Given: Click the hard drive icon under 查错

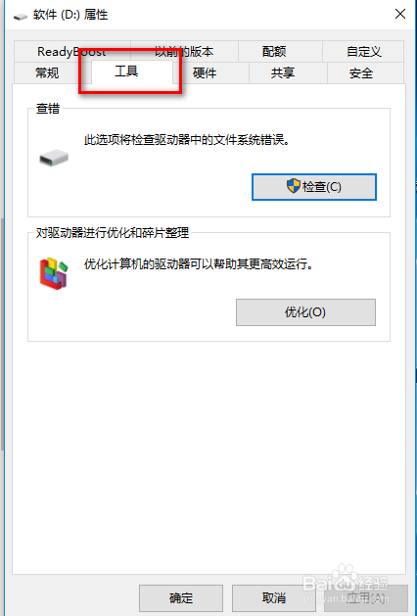Looking at the screenshot, I should point(54,158).
